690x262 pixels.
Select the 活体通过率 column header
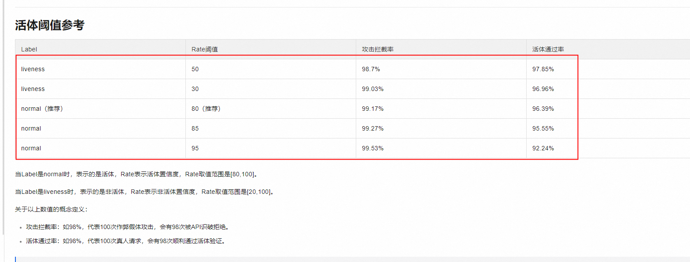[548, 49]
